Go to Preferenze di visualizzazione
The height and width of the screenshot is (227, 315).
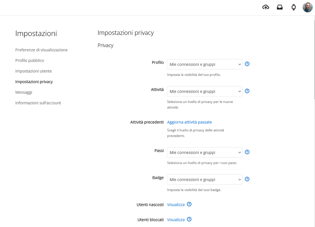click(41, 50)
